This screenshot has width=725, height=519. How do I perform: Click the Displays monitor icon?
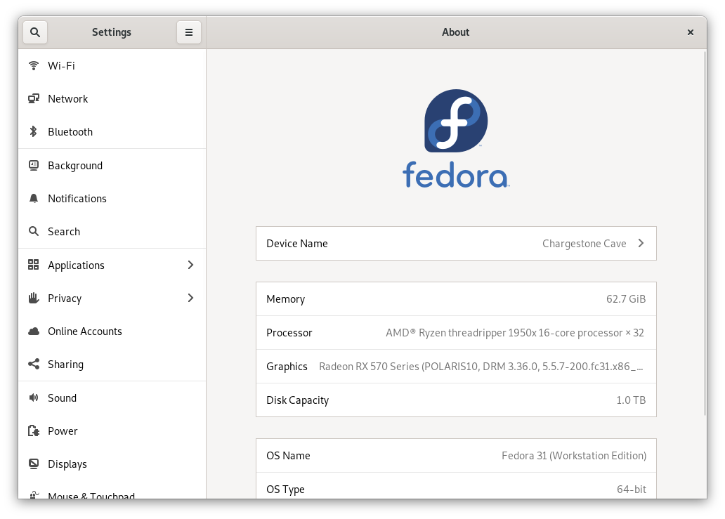pyautogui.click(x=33, y=464)
